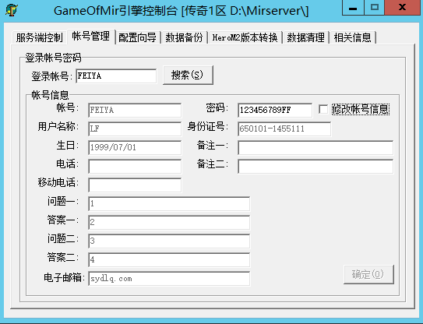This screenshot has height=324, width=423.
Task: Click the 登录帐号密码 group label
Action: (x=53, y=58)
